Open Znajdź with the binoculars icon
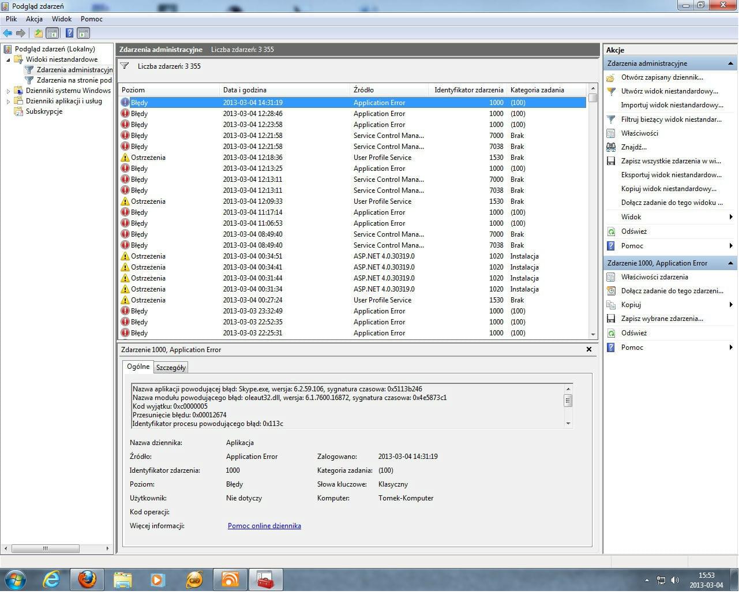Image resolution: width=750 pixels, height=598 pixels. pos(633,147)
